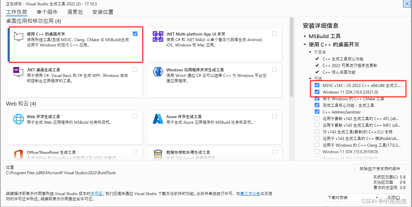This screenshot has width=412, height=207.
Task: Check 适用于 Windows 的 C++ Clang 工具
Action: (317, 145)
